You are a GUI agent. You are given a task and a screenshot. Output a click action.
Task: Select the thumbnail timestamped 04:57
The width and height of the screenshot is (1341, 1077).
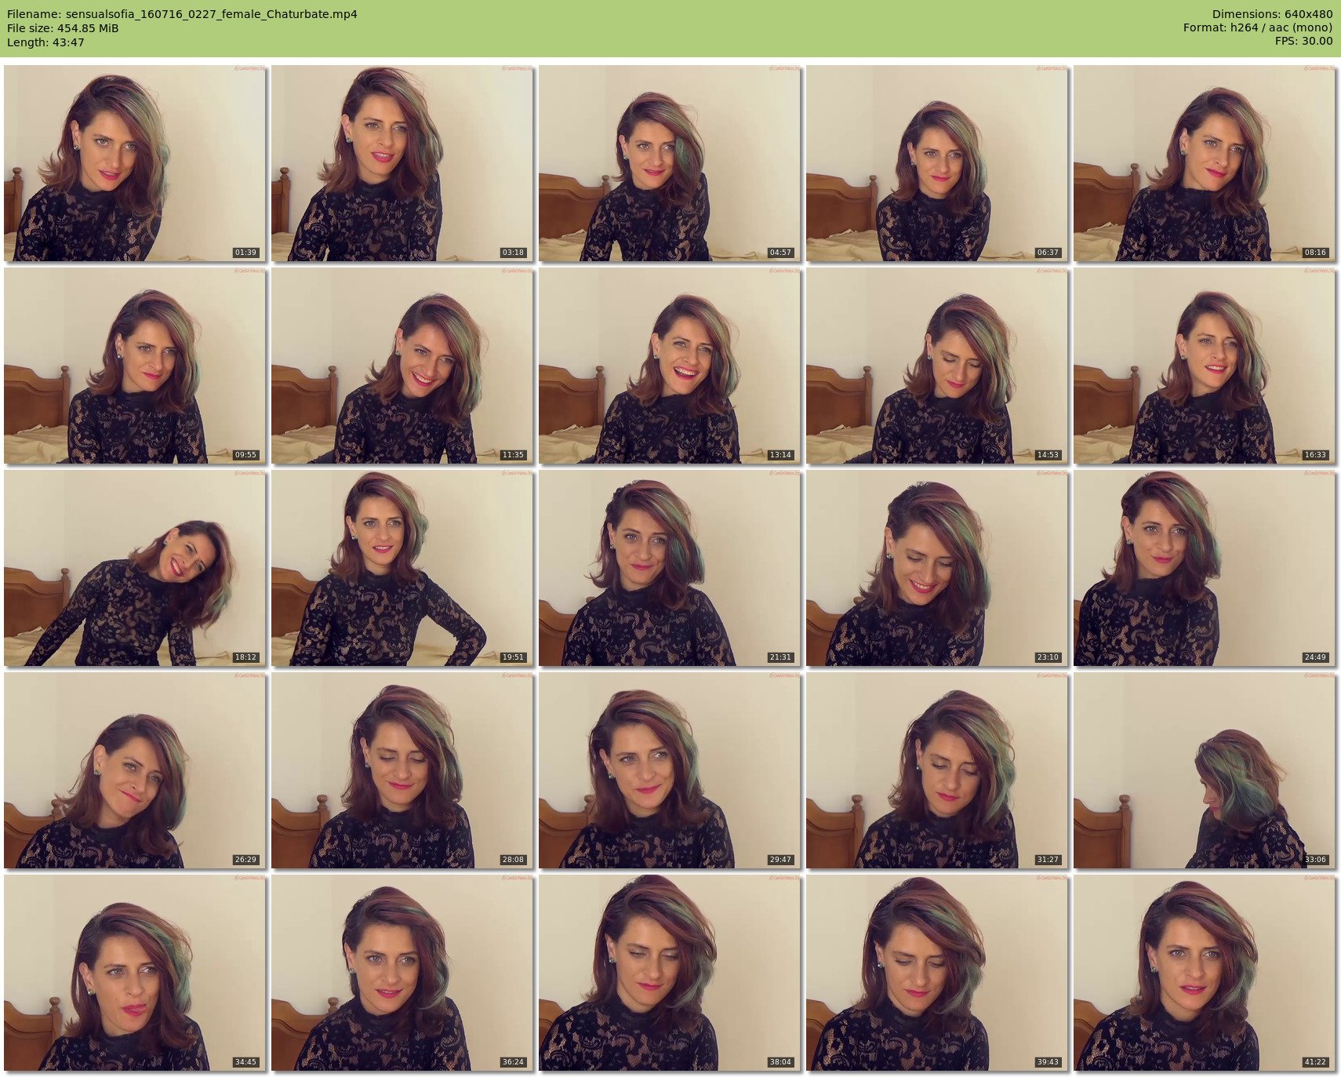pyautogui.click(x=670, y=163)
